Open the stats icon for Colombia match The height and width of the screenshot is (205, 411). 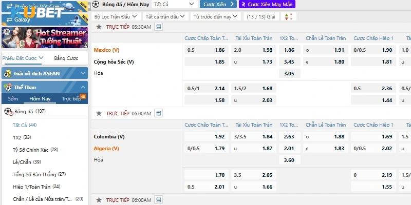point(158,113)
